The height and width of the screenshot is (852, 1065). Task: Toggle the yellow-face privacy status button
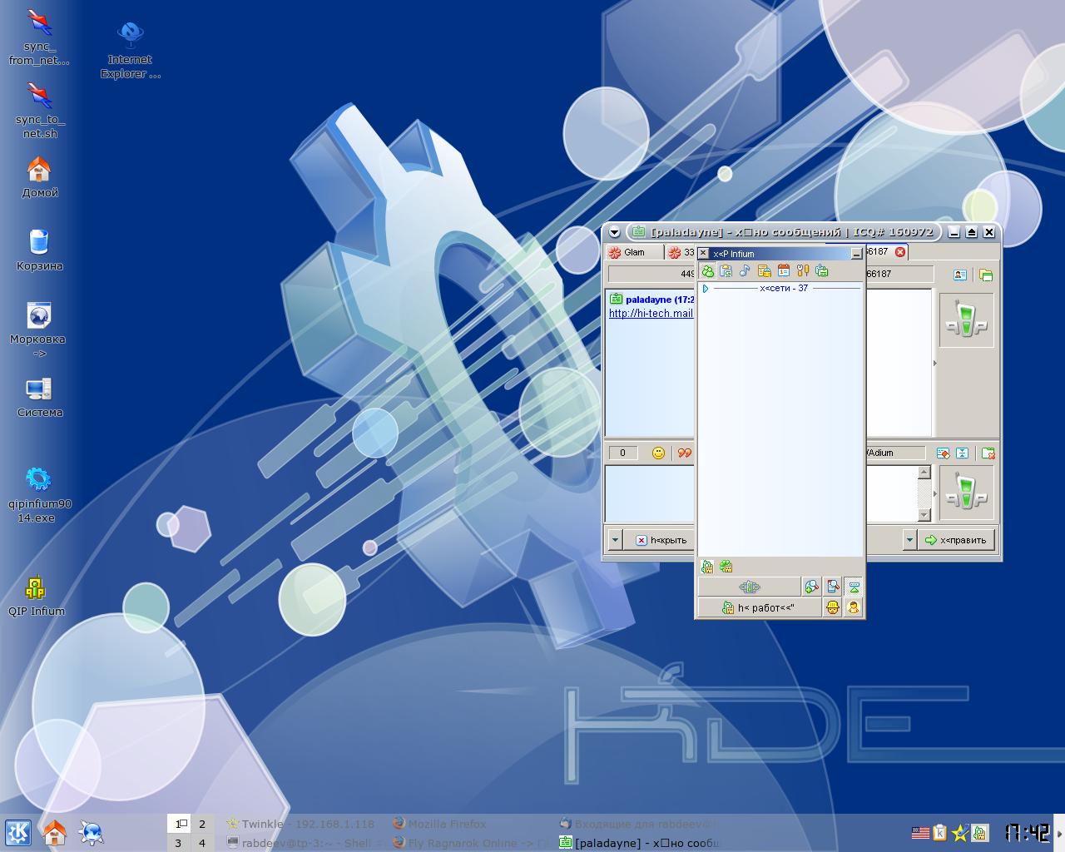833,607
